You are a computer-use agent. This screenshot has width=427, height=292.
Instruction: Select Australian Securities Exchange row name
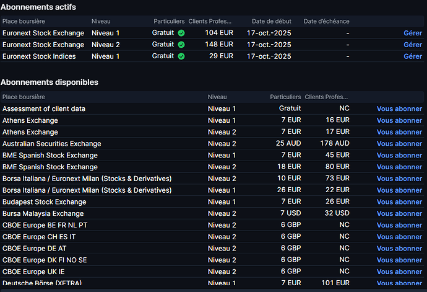[52, 144]
